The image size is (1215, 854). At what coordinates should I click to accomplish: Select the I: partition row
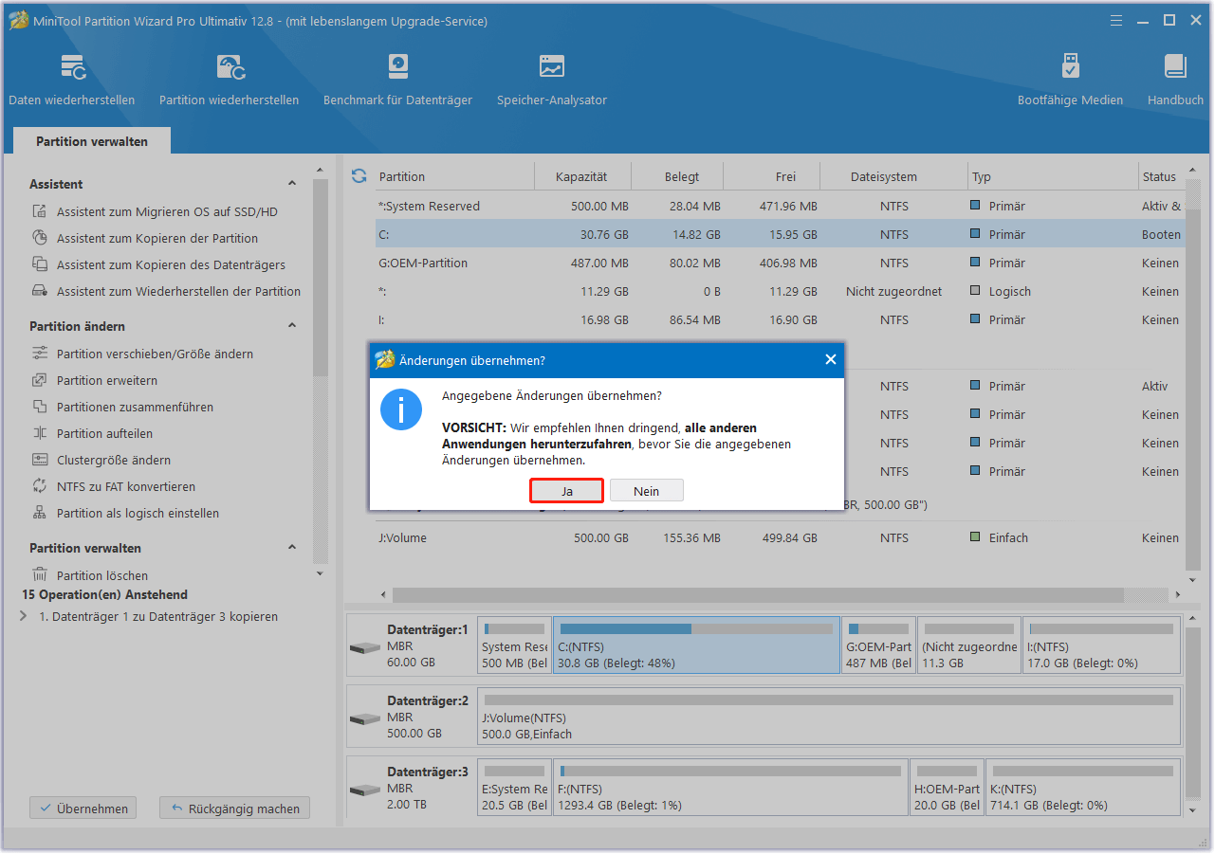(x=780, y=319)
